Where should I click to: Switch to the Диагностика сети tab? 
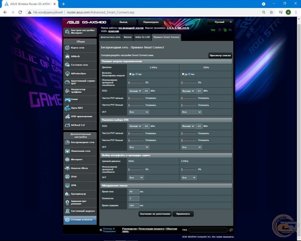tap(110, 37)
